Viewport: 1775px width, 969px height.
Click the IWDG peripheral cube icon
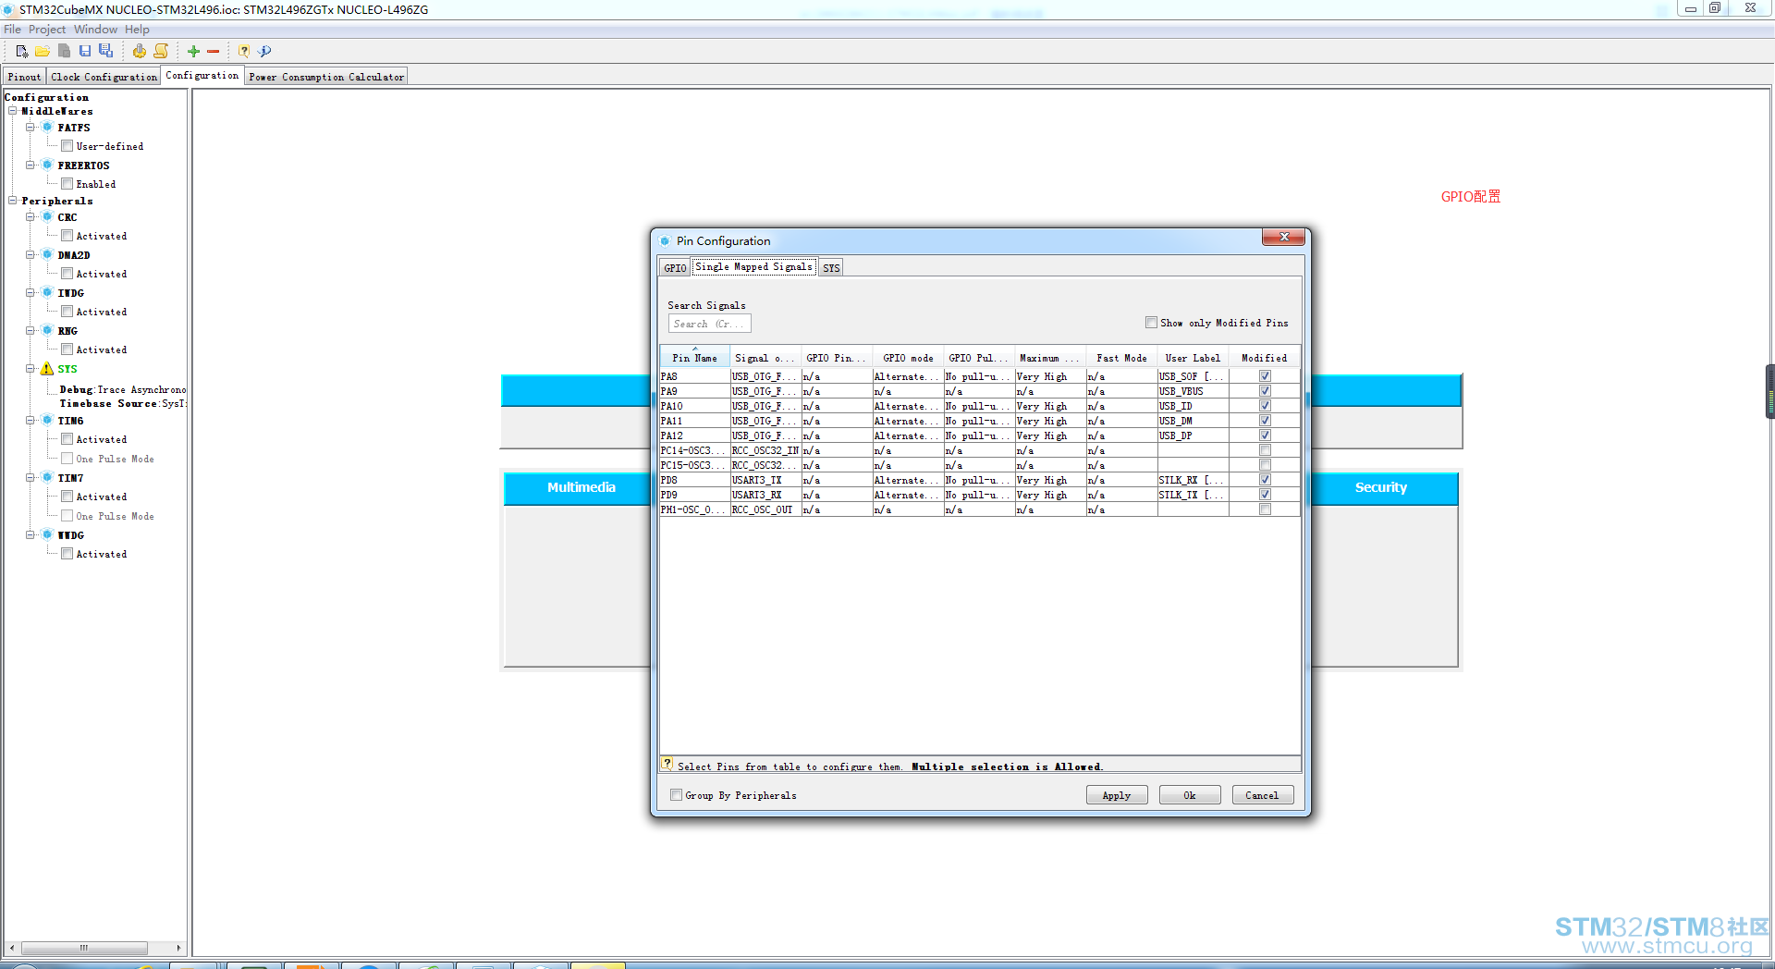coord(47,293)
